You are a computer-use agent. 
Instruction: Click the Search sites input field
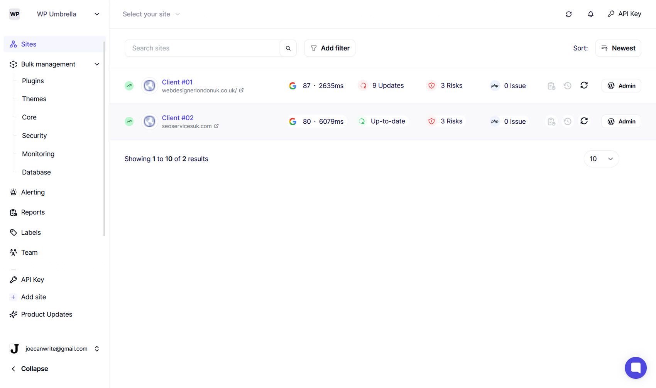click(201, 48)
